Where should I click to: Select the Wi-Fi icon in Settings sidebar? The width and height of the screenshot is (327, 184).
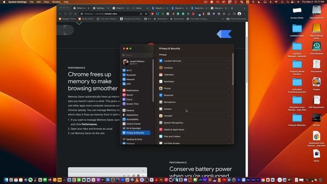(124, 71)
